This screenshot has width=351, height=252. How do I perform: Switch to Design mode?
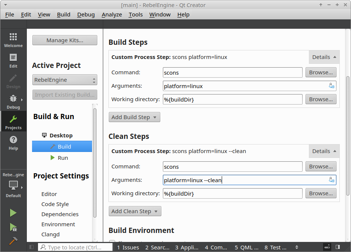tap(13, 82)
